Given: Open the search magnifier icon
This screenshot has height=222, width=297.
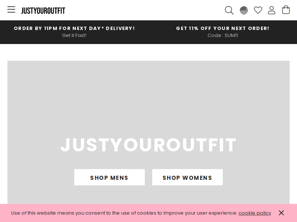Looking at the screenshot, I should 229,10.
